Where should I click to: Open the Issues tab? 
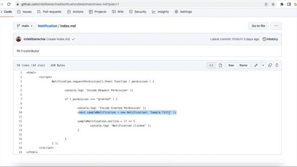click(24, 12)
